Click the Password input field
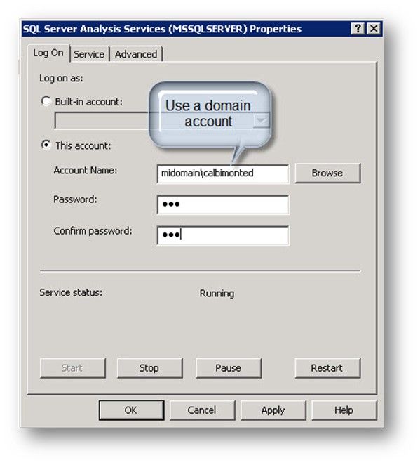 [223, 204]
